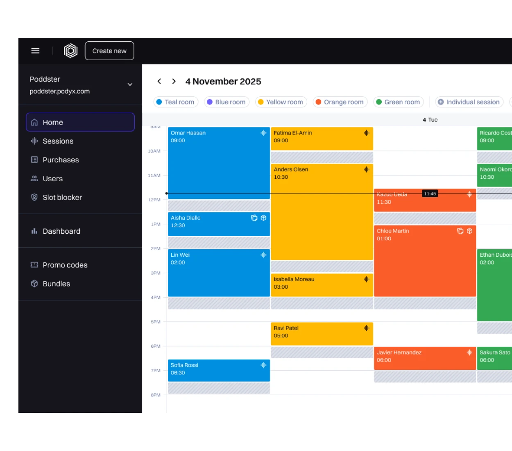Open Purchases from the sidebar
512x451 pixels.
[x=61, y=160]
